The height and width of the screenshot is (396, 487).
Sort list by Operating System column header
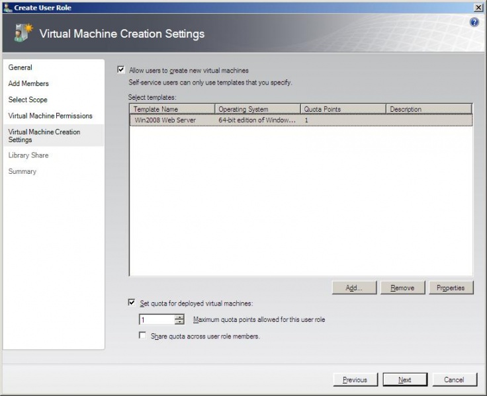point(257,109)
